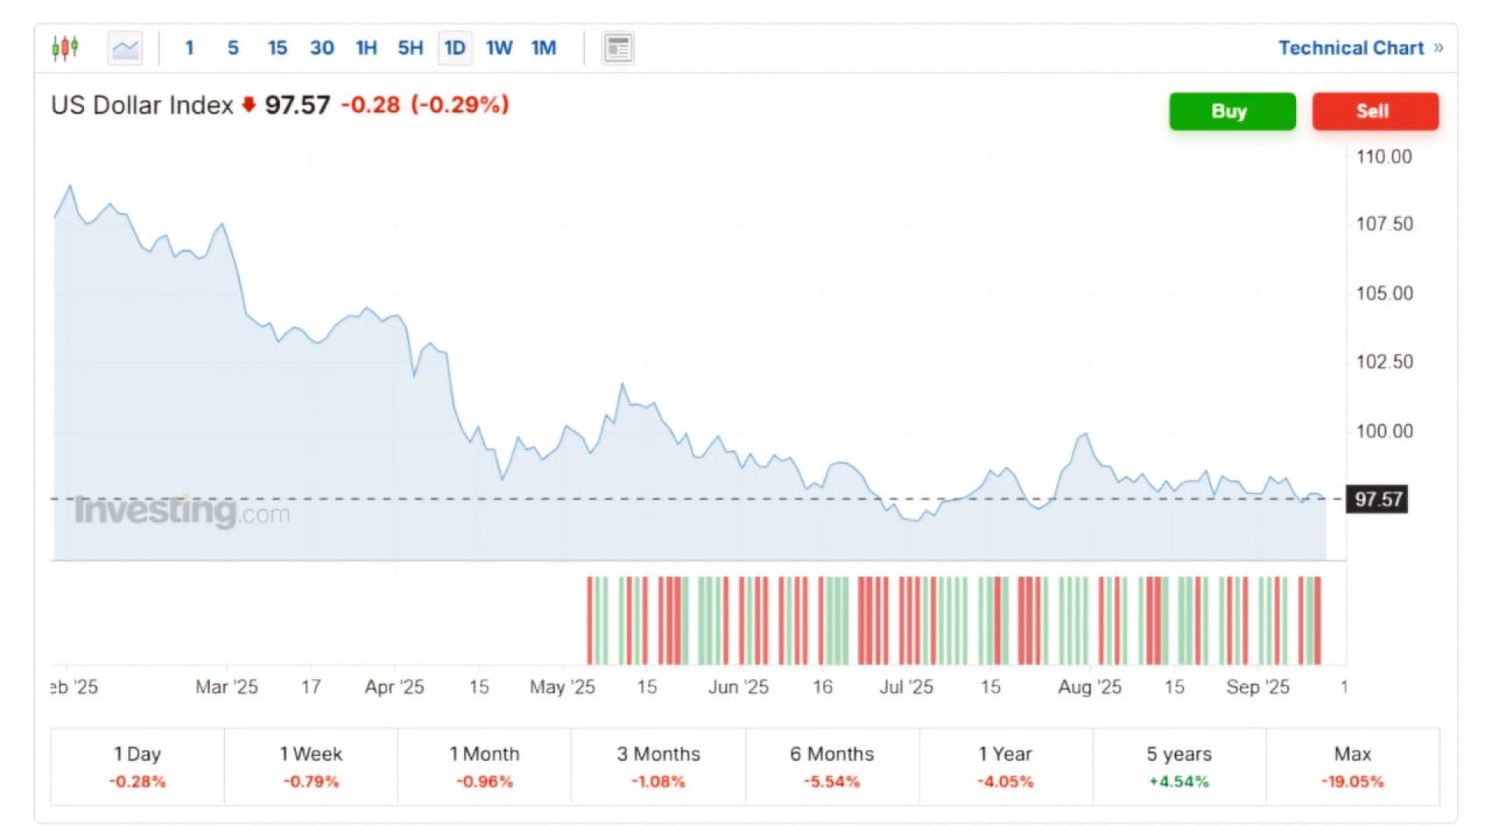The image size is (1492, 826).
Task: Select the 1M monthly interval
Action: 543,48
